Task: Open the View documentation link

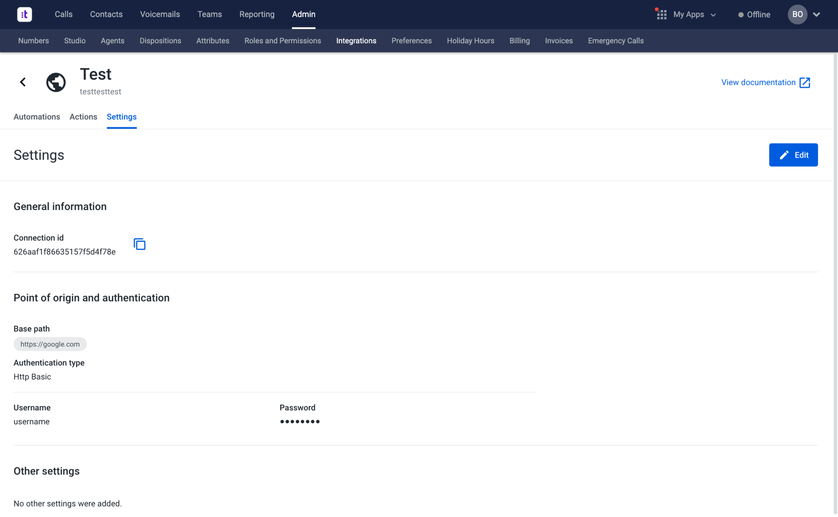Action: pos(758,82)
